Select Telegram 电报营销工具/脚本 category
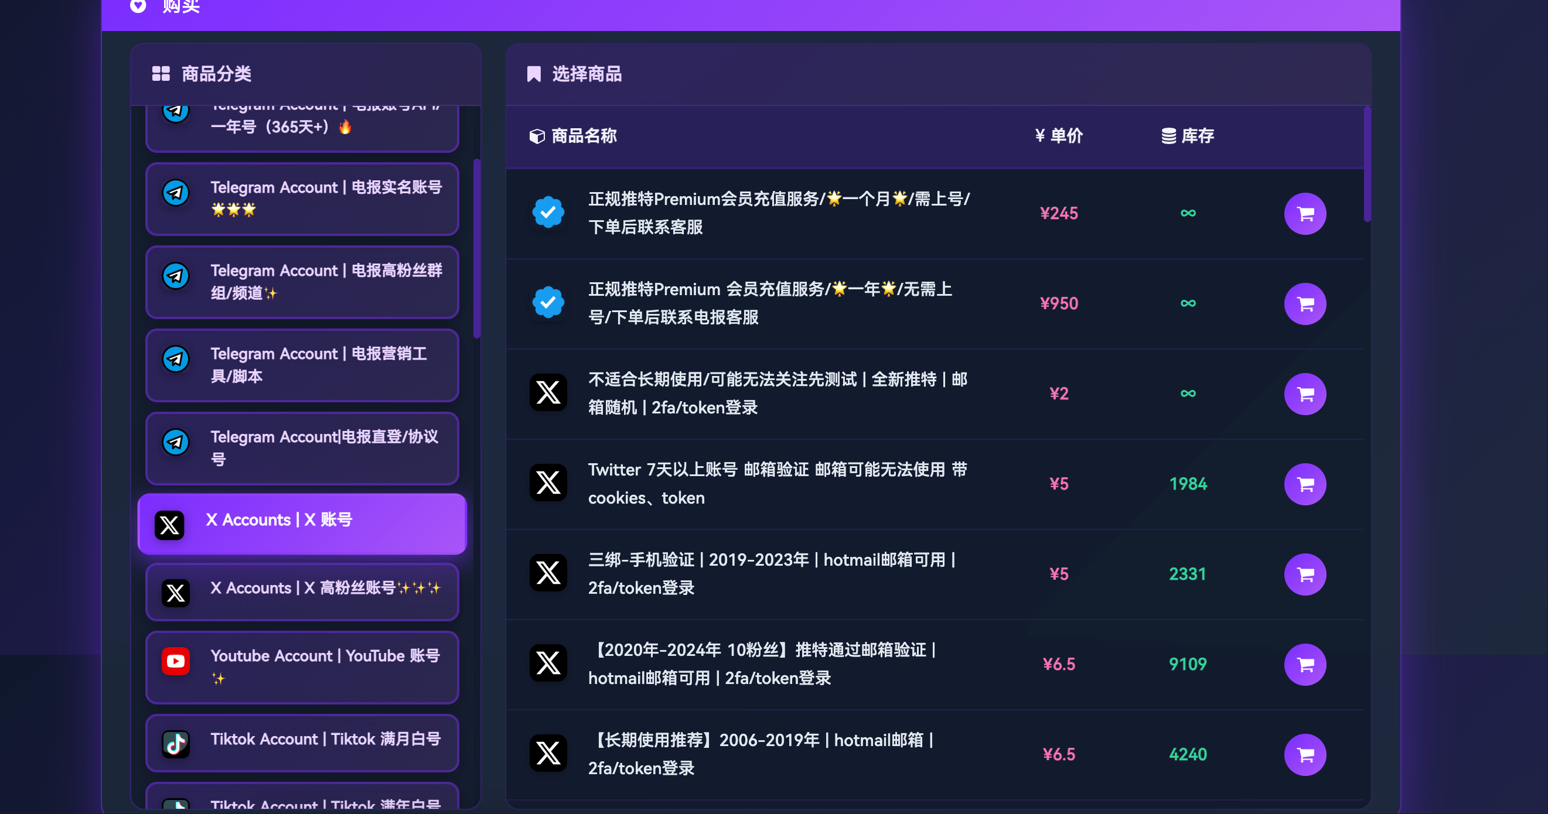Screen dimensions: 1548x814 pos(302,365)
